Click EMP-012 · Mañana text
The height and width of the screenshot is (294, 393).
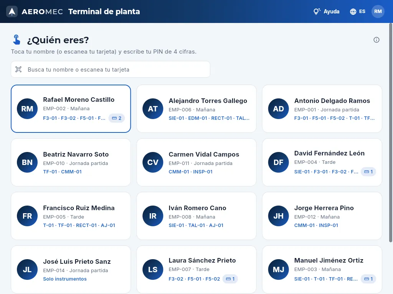click(317, 217)
